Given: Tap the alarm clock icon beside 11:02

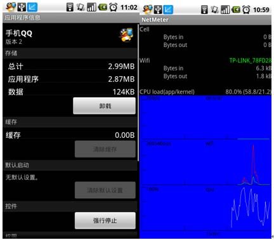Looking at the screenshot, I should pos(114,8).
